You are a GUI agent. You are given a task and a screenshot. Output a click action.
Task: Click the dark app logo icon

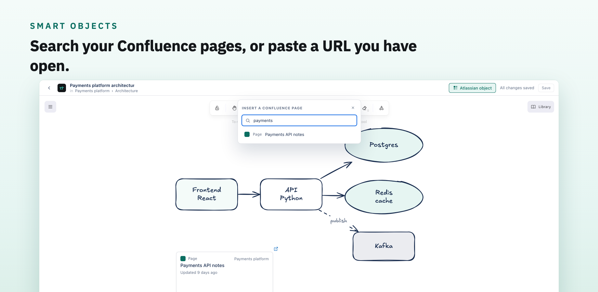pyautogui.click(x=62, y=88)
